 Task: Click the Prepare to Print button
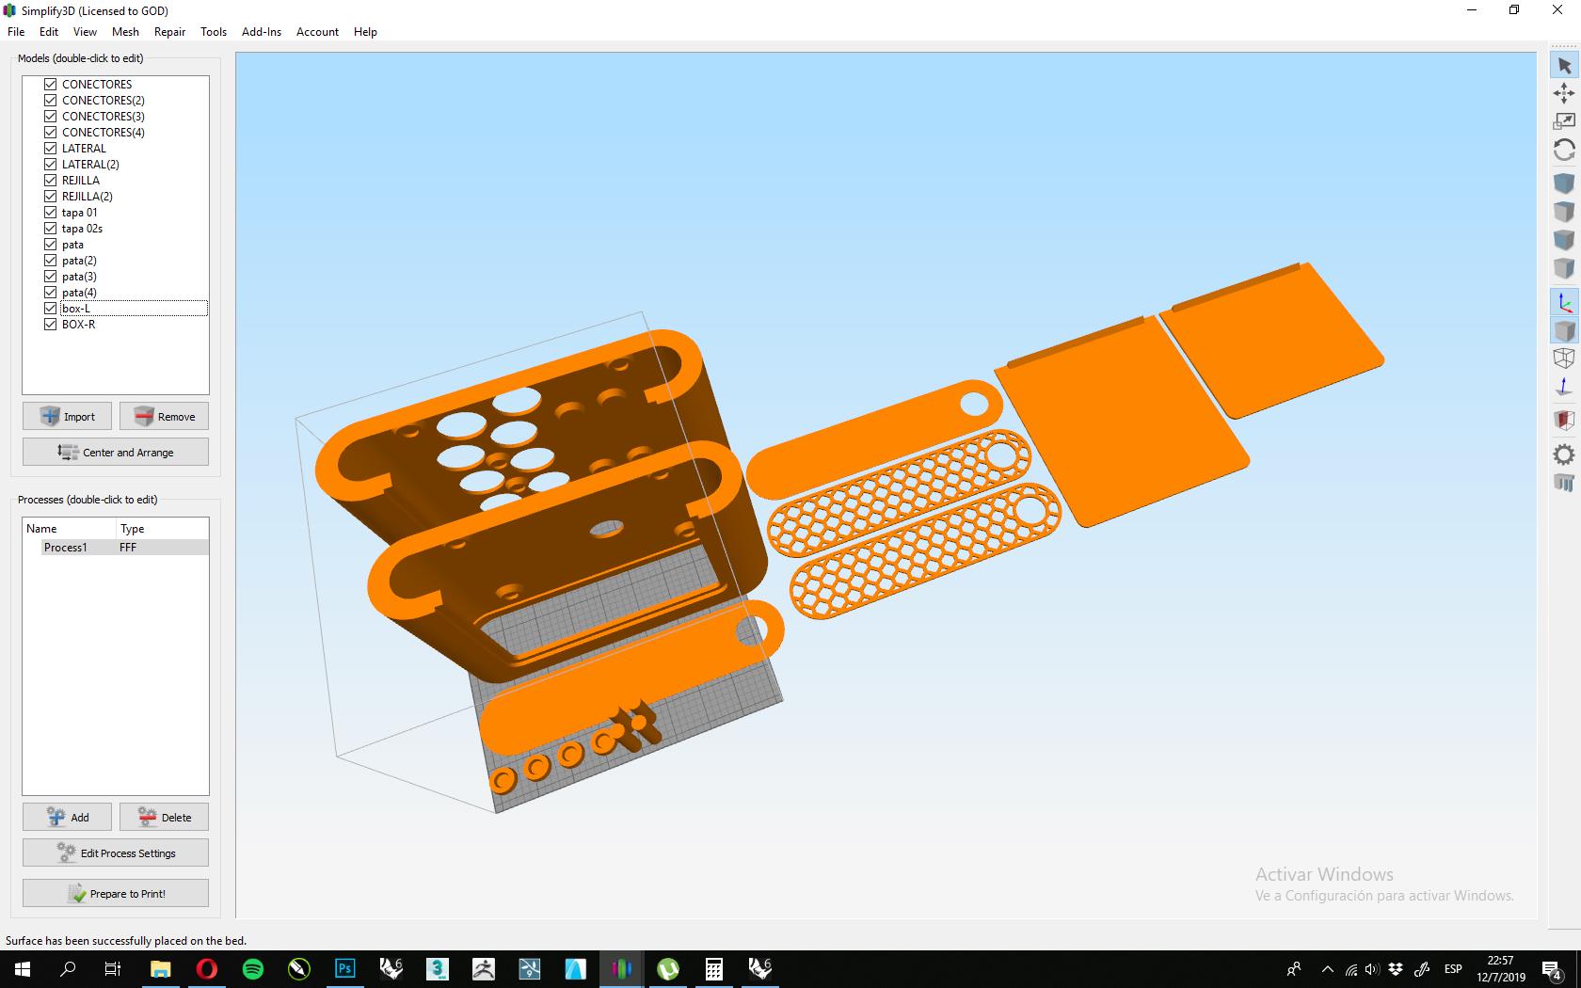pyautogui.click(x=115, y=893)
